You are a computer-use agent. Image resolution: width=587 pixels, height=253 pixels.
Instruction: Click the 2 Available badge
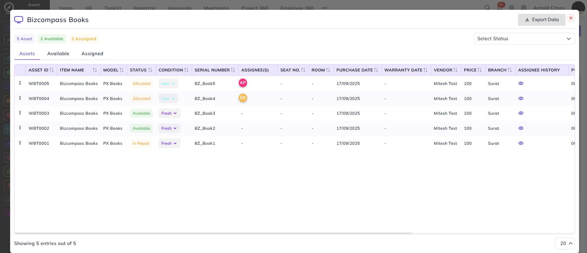(52, 39)
